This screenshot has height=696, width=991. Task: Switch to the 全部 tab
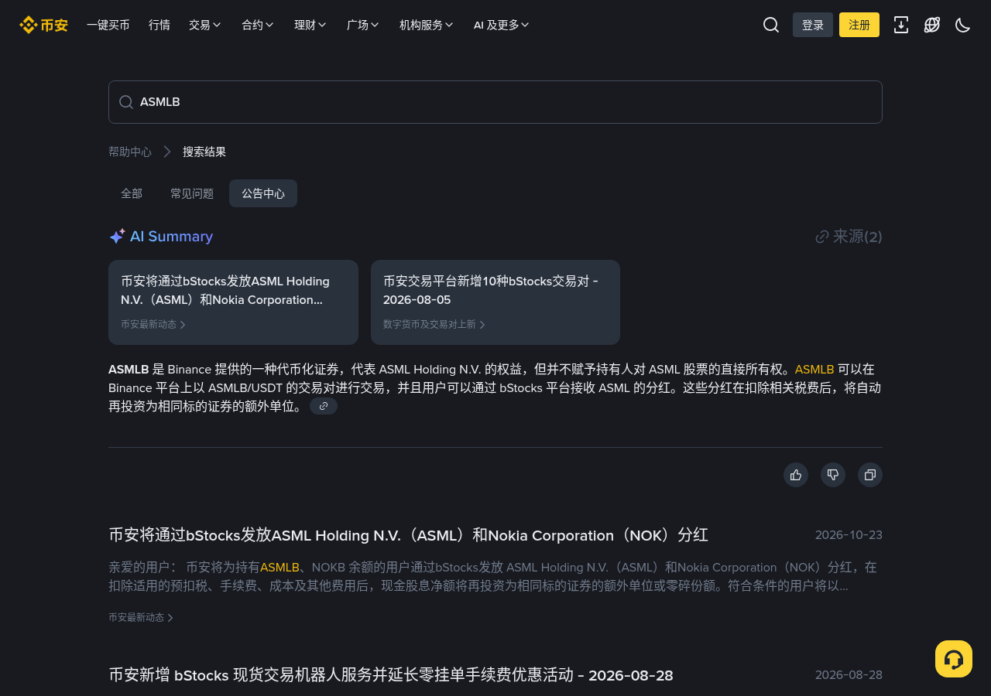click(x=132, y=193)
